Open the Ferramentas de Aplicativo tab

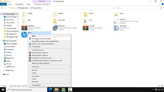[42, 4]
